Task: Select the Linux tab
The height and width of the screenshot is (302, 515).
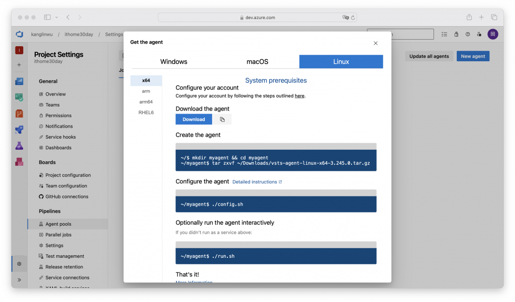Action: pos(341,62)
